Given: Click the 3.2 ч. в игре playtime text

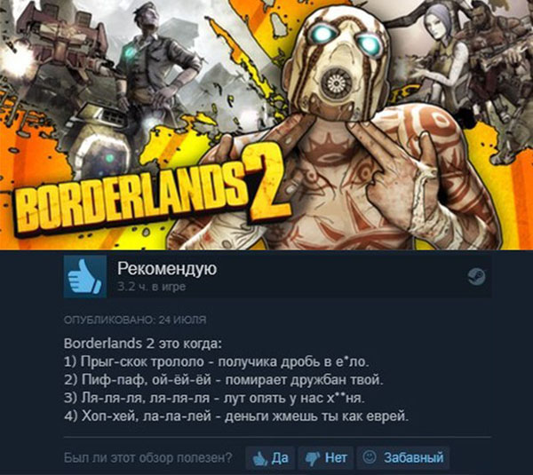Looking at the screenshot, I should pyautogui.click(x=152, y=287).
